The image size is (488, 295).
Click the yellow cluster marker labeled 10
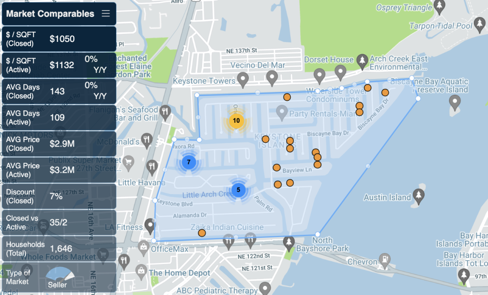click(236, 120)
